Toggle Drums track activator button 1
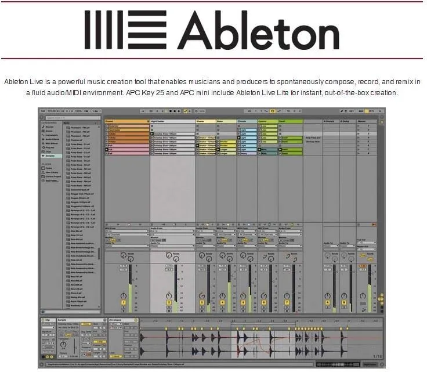The width and height of the screenshot is (427, 372). click(124, 302)
